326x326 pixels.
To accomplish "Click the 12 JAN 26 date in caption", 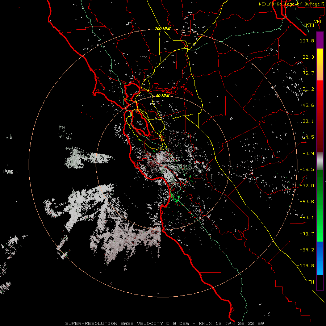I will point(230,323).
